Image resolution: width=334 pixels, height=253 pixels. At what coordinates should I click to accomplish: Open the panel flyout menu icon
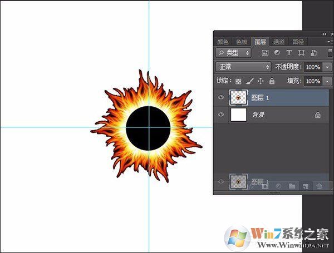pyautogui.click(x=330, y=42)
